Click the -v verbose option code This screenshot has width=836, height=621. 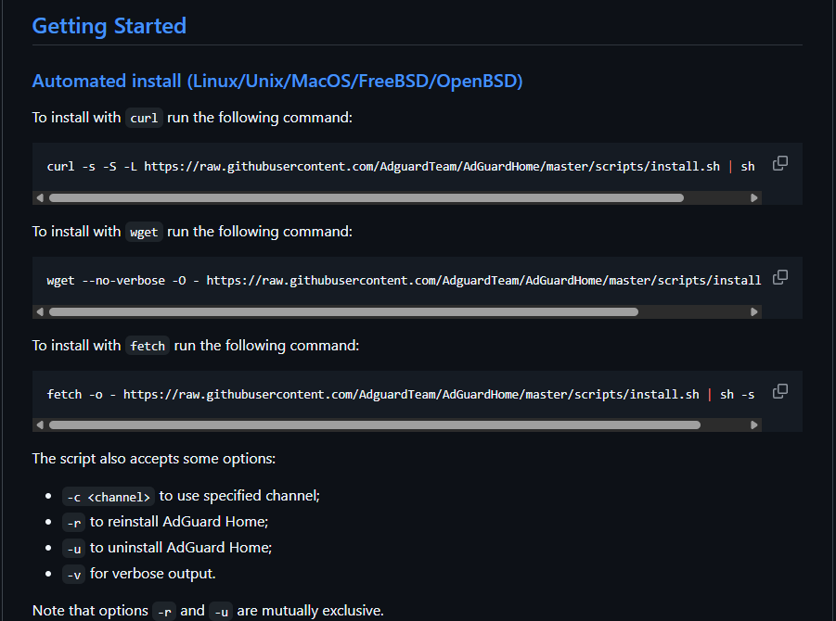[x=73, y=575]
